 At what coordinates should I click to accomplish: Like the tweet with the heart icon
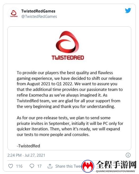pyautogui.click(x=11, y=166)
